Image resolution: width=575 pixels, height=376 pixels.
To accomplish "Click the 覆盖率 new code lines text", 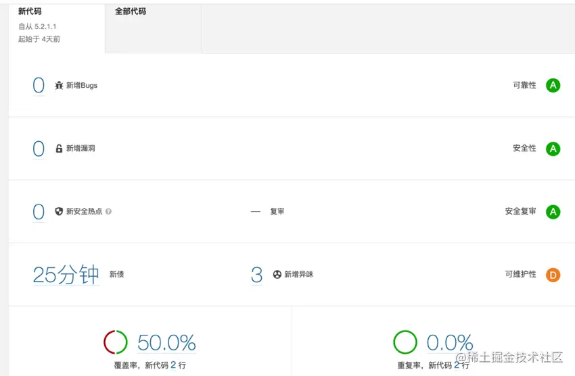I will tap(150, 365).
